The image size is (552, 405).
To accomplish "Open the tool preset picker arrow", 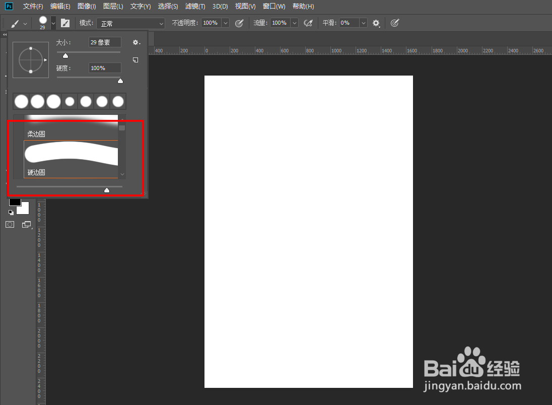I will coord(25,24).
